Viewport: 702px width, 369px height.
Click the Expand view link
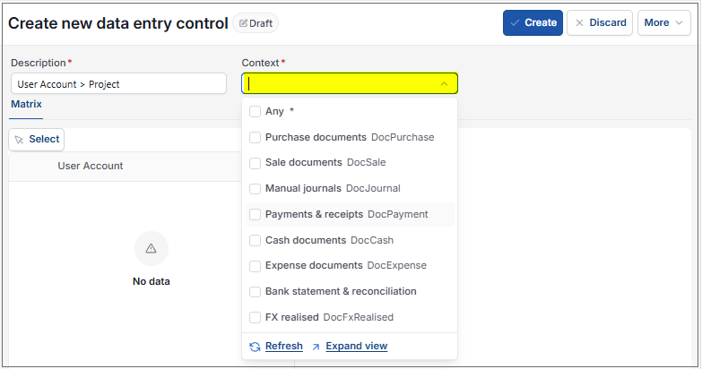tap(356, 347)
